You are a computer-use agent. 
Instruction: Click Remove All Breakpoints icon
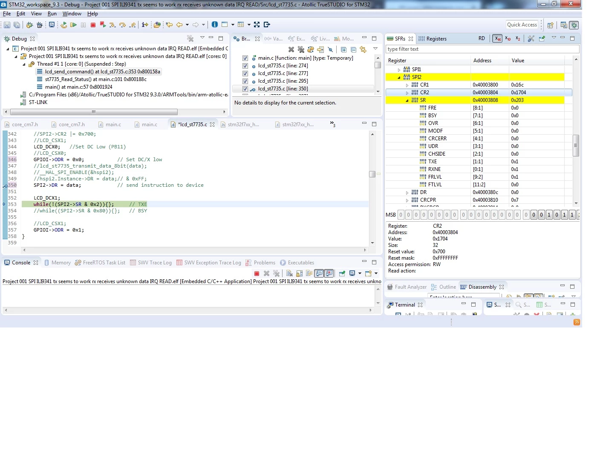tap(301, 49)
